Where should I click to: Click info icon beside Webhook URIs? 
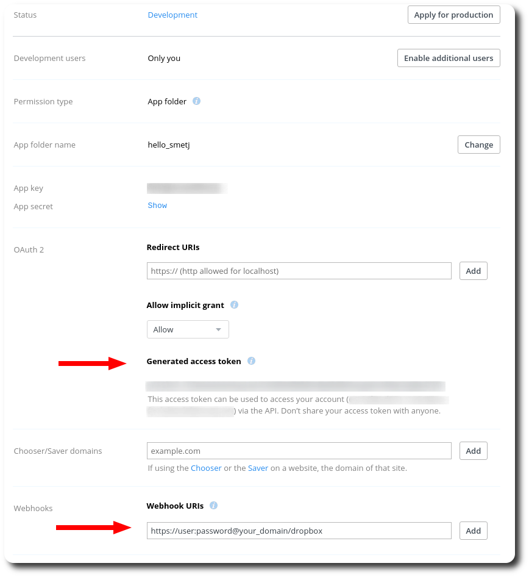click(x=213, y=505)
